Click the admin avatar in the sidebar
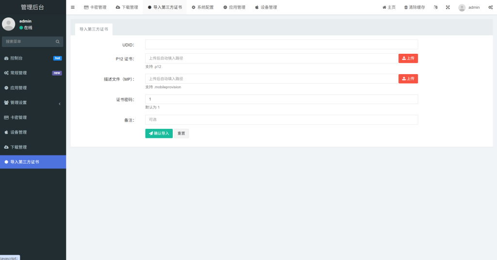 pyautogui.click(x=9, y=24)
